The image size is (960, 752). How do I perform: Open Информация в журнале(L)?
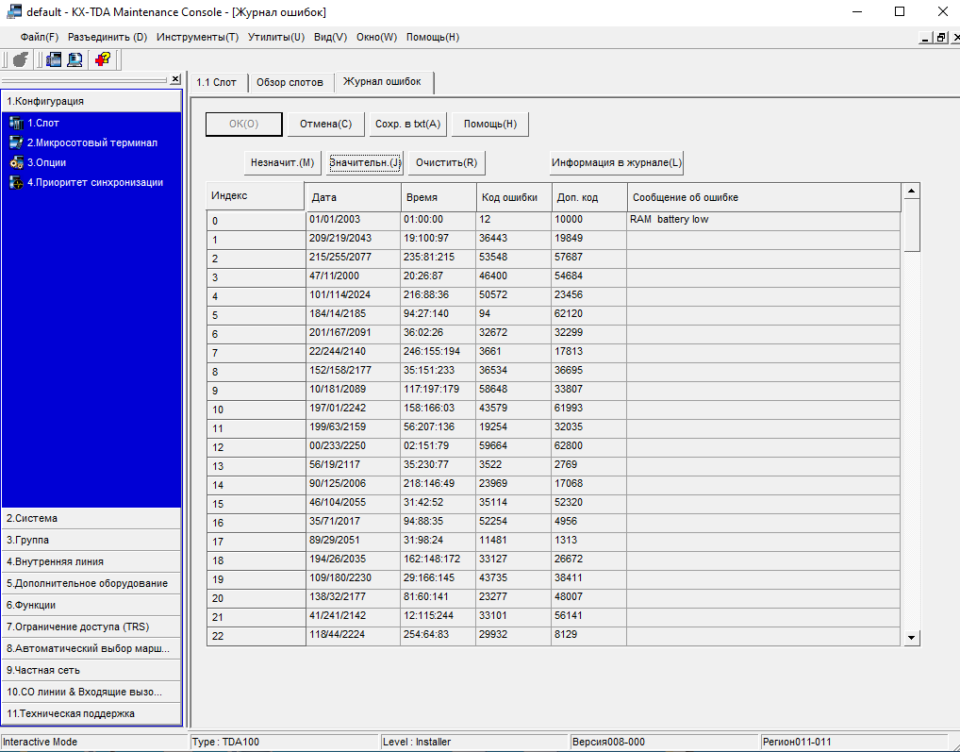[x=617, y=163]
